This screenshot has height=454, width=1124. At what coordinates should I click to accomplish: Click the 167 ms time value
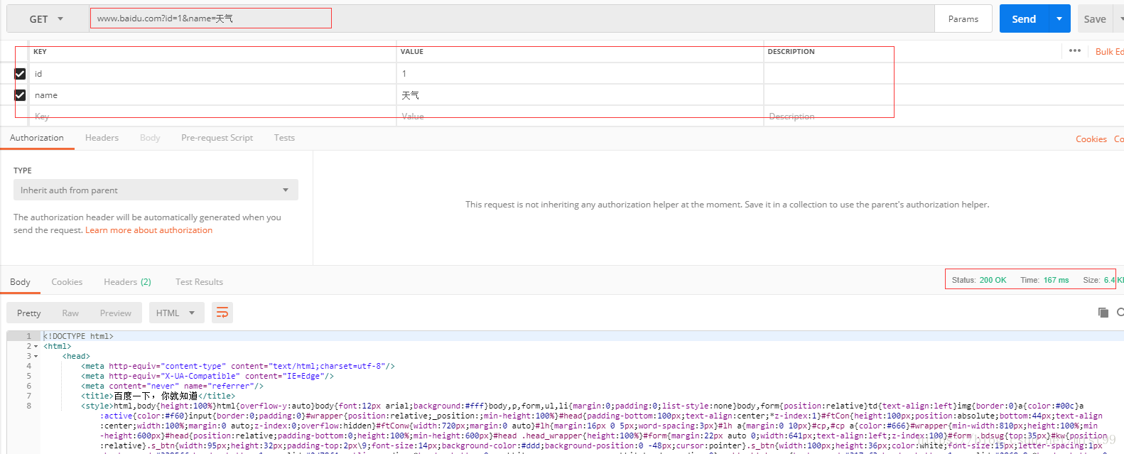1056,280
